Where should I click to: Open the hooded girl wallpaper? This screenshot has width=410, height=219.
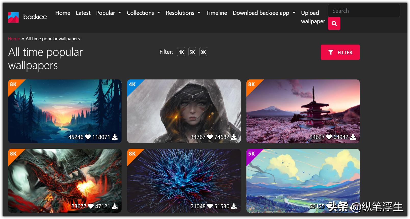tap(184, 111)
